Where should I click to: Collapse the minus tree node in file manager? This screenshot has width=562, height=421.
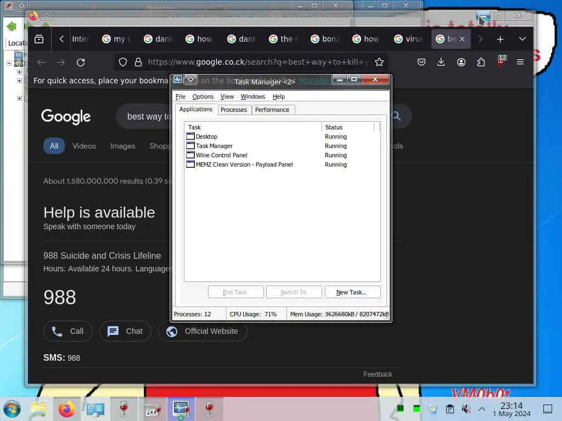[x=9, y=64]
